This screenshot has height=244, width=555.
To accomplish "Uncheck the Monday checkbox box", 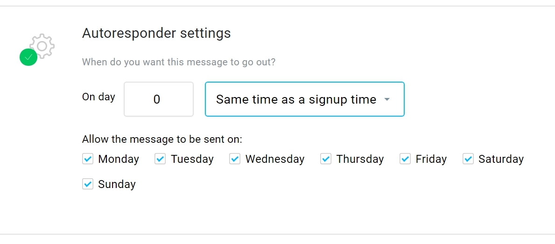I will click(x=88, y=159).
